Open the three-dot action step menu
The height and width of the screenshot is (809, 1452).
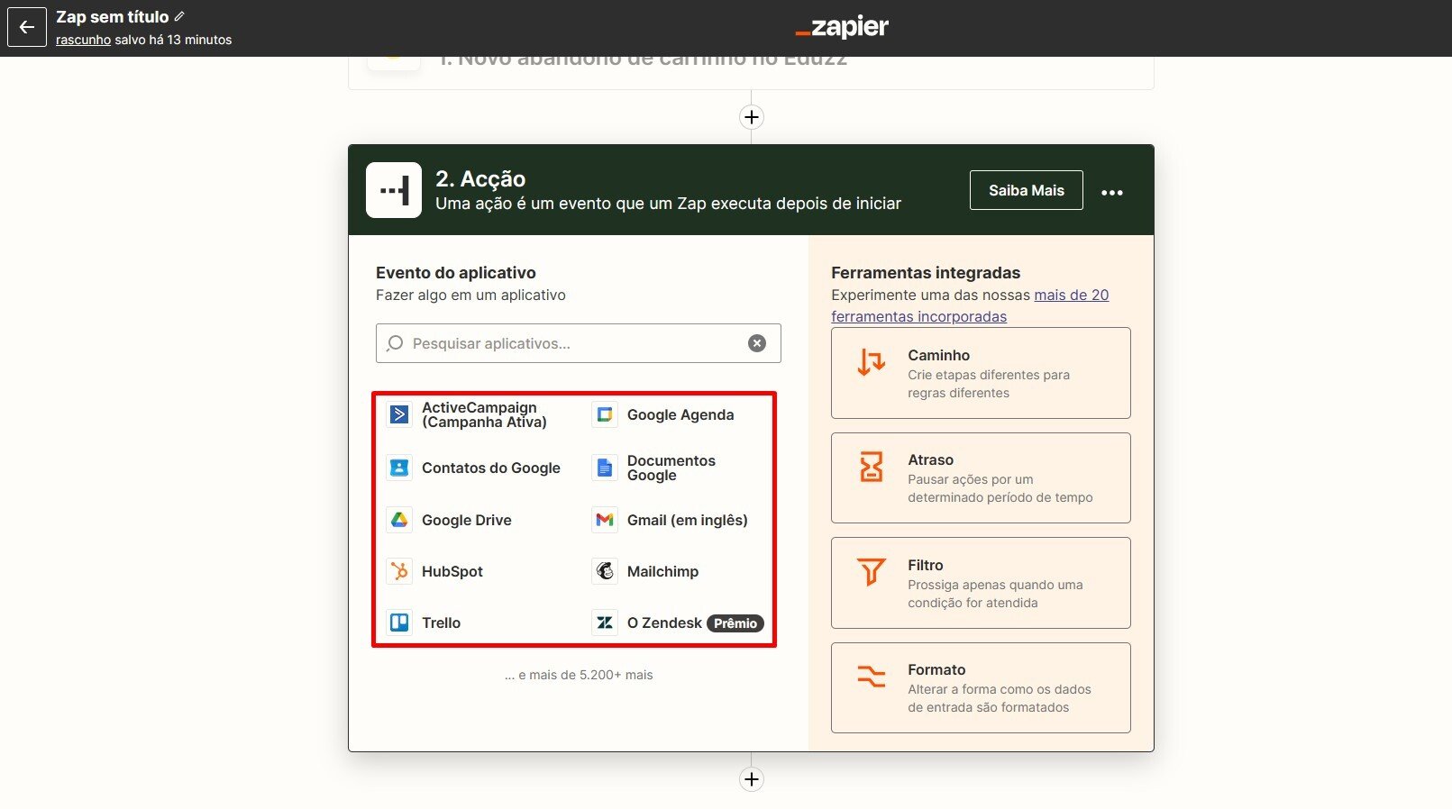click(1111, 192)
